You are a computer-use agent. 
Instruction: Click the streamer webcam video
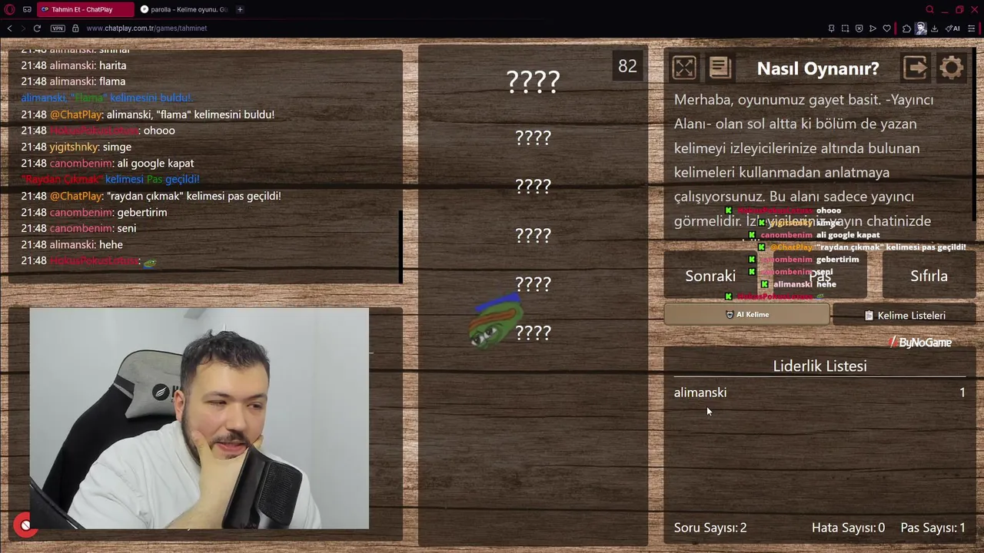[x=199, y=419]
